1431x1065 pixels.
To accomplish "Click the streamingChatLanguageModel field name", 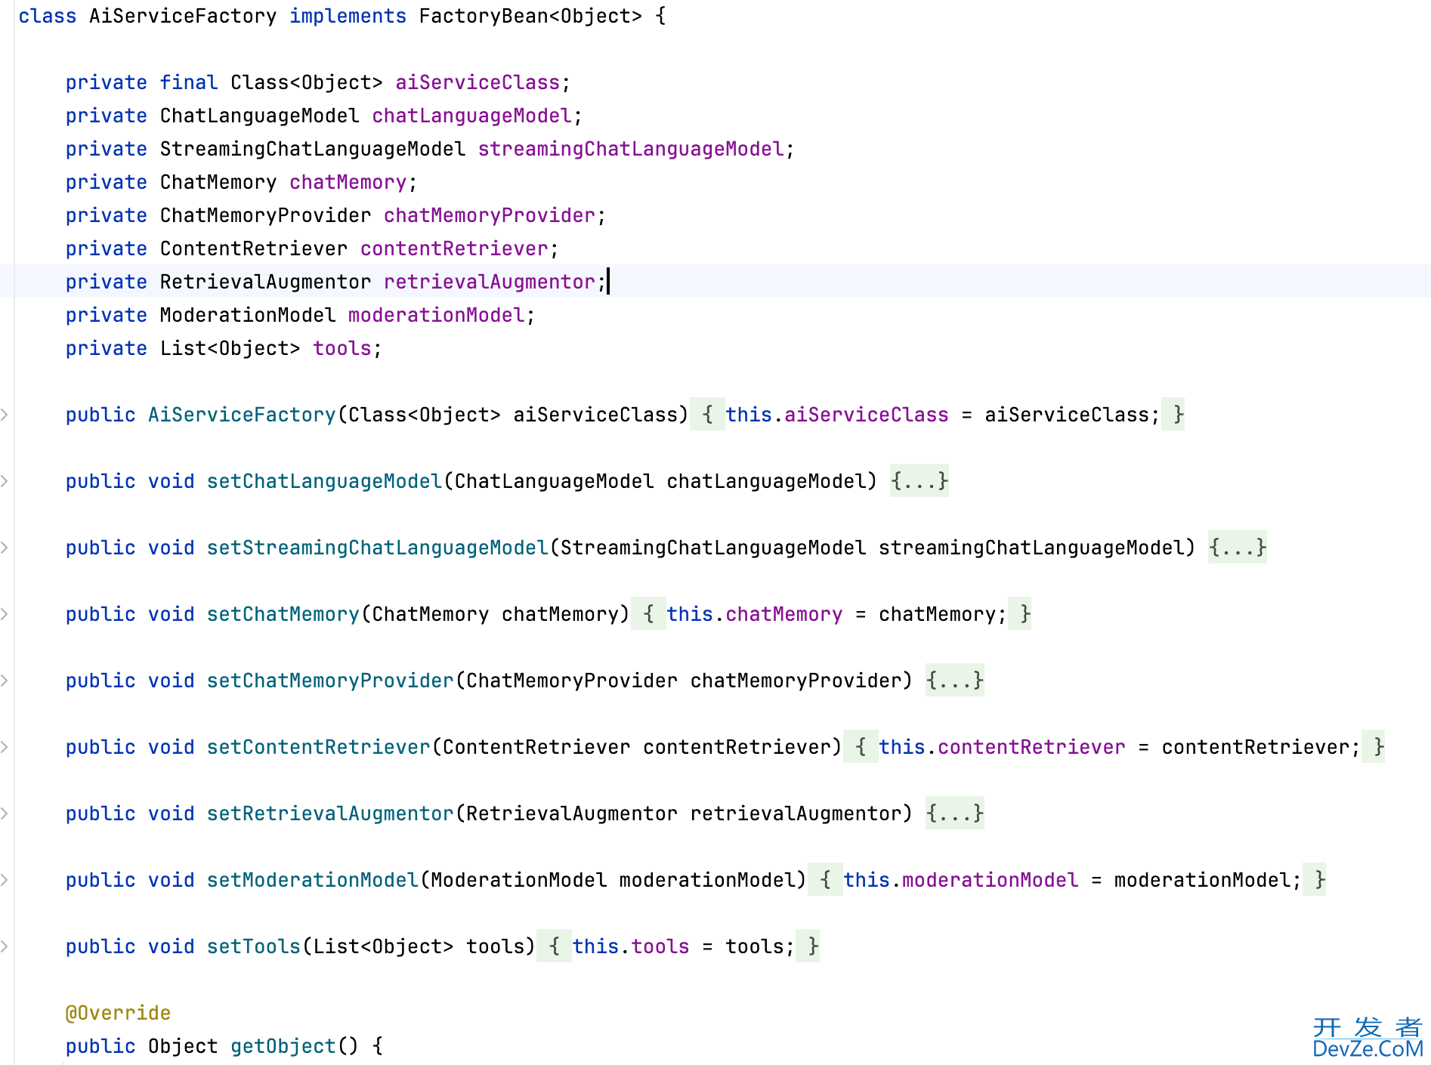I will (x=631, y=149).
